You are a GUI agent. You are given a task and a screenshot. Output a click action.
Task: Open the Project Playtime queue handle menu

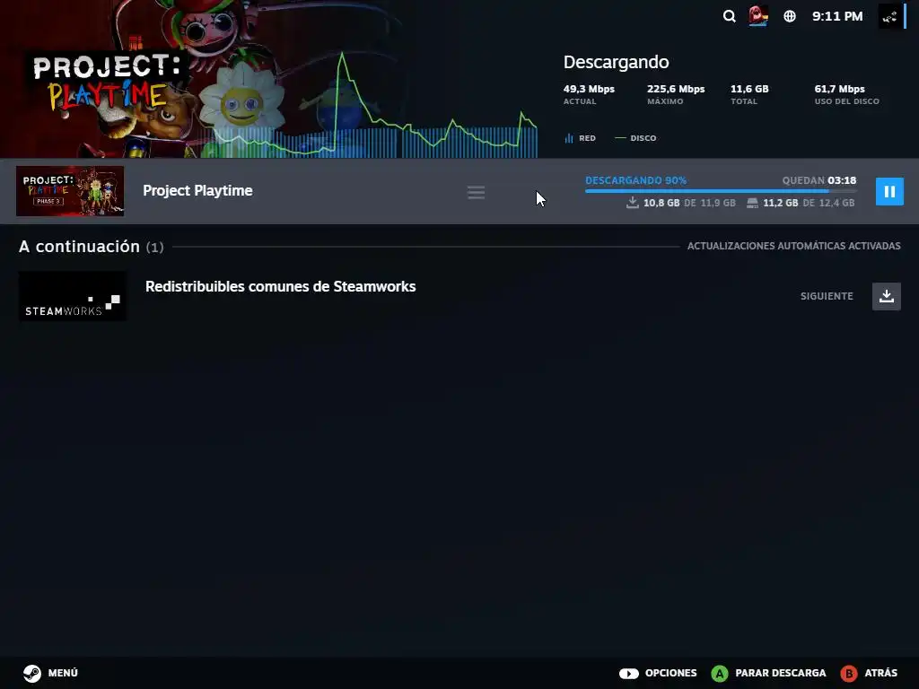tap(476, 192)
